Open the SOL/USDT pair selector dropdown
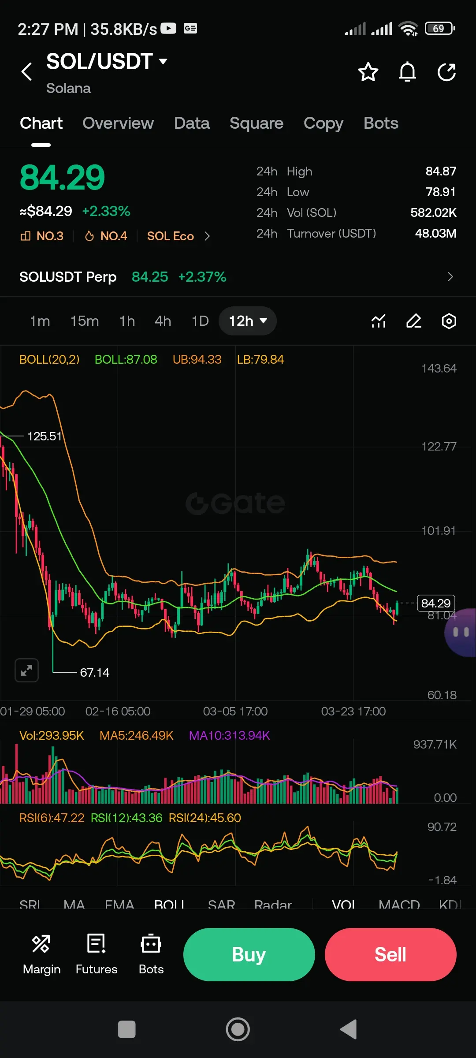 pos(107,61)
